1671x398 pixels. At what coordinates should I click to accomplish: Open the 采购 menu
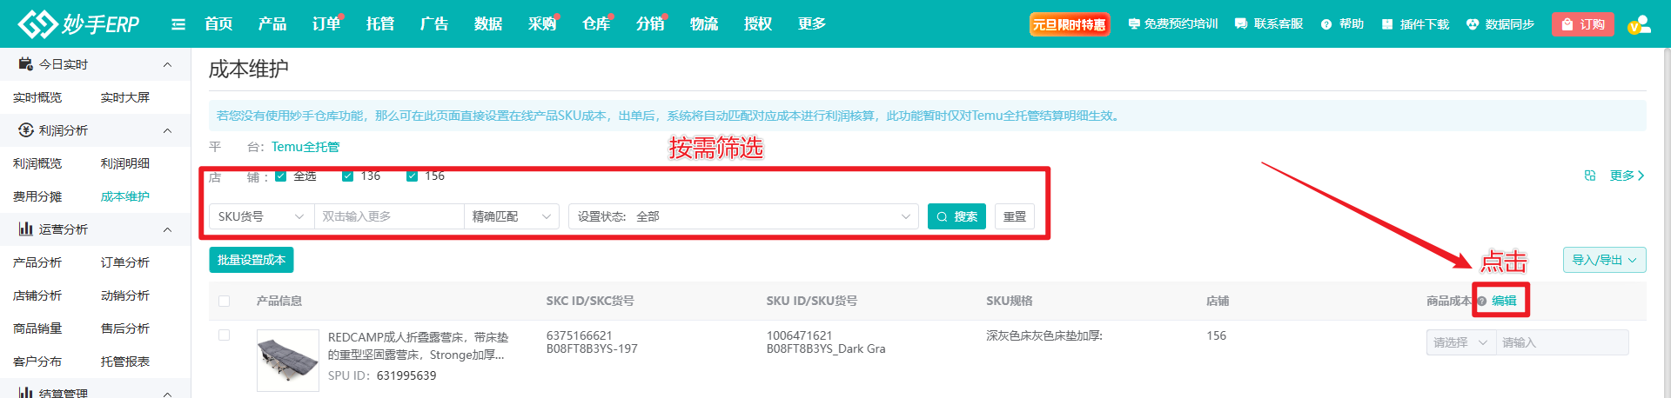click(x=542, y=23)
